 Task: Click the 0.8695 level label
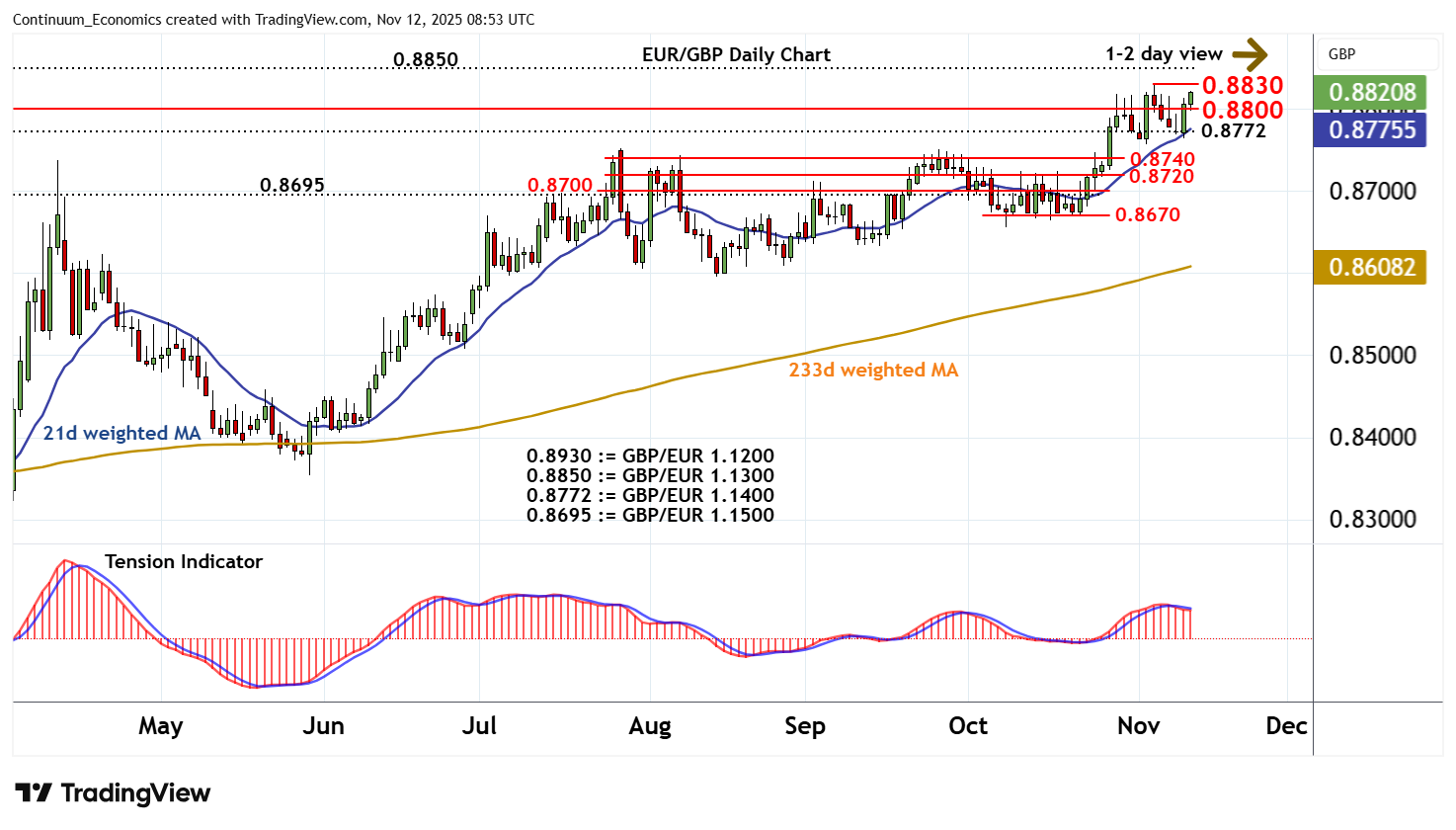[291, 185]
